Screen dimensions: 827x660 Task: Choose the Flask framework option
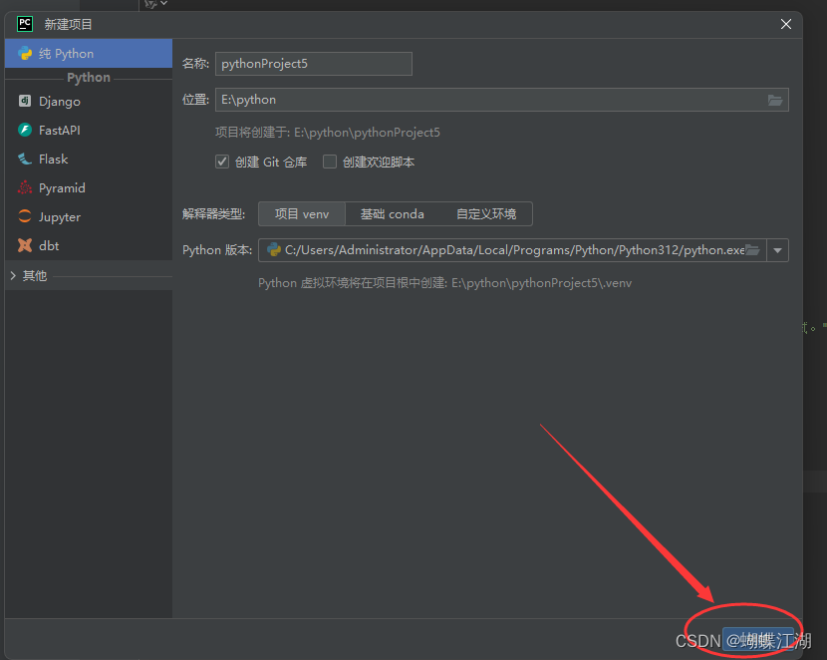coord(53,159)
